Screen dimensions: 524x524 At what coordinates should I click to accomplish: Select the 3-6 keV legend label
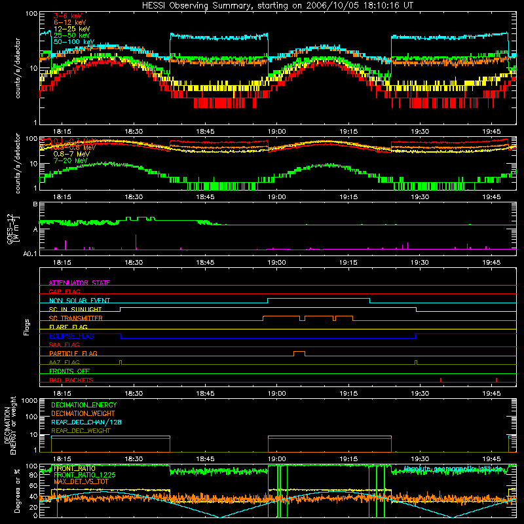point(68,16)
